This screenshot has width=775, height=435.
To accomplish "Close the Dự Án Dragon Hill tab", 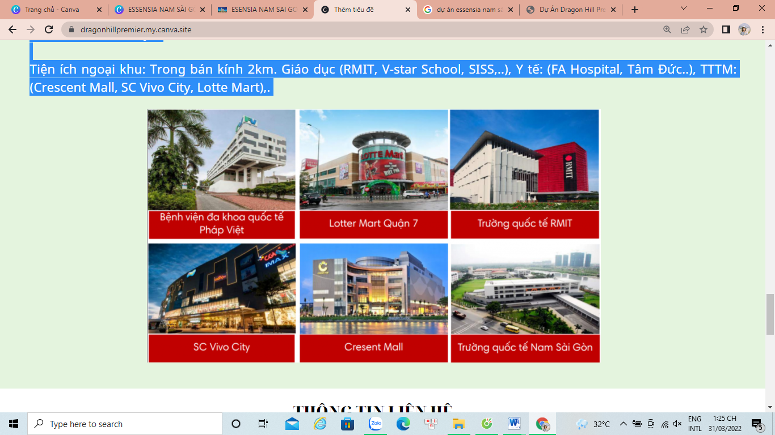I will coord(614,10).
